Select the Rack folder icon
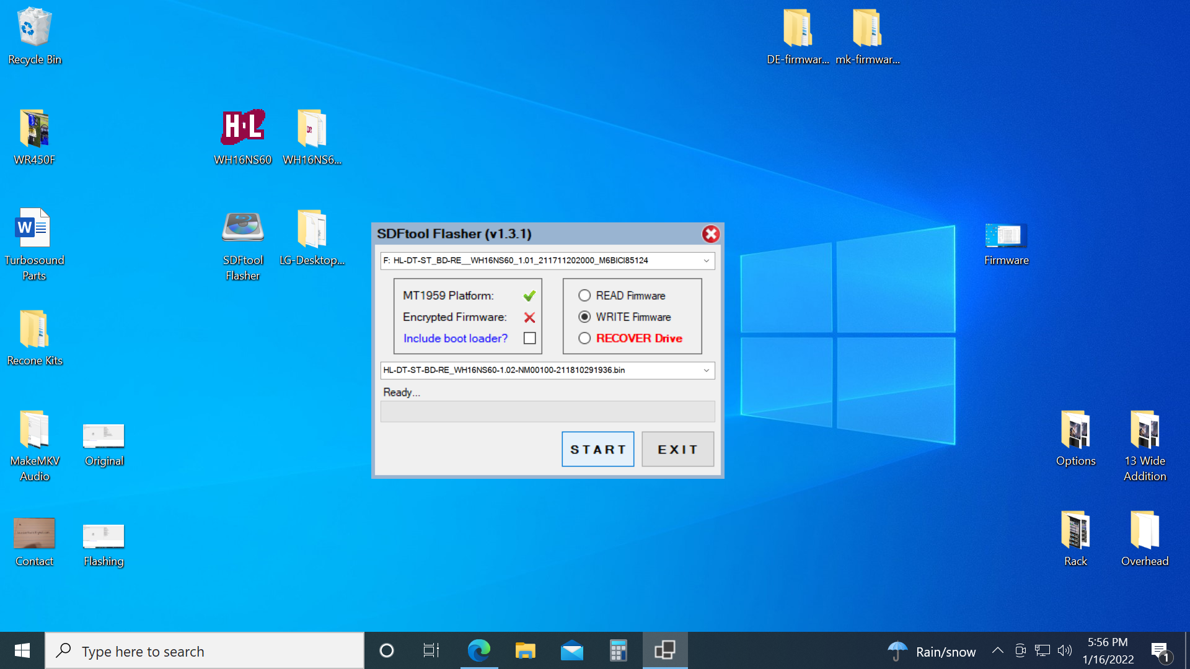The image size is (1190, 669). [x=1075, y=538]
